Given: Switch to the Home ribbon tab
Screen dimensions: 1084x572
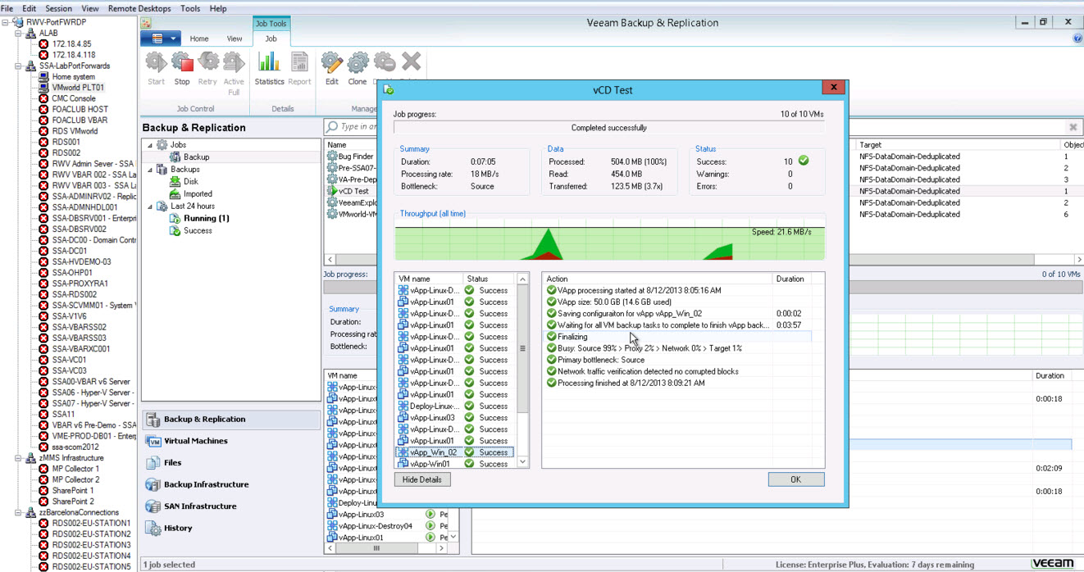Looking at the screenshot, I should point(199,39).
